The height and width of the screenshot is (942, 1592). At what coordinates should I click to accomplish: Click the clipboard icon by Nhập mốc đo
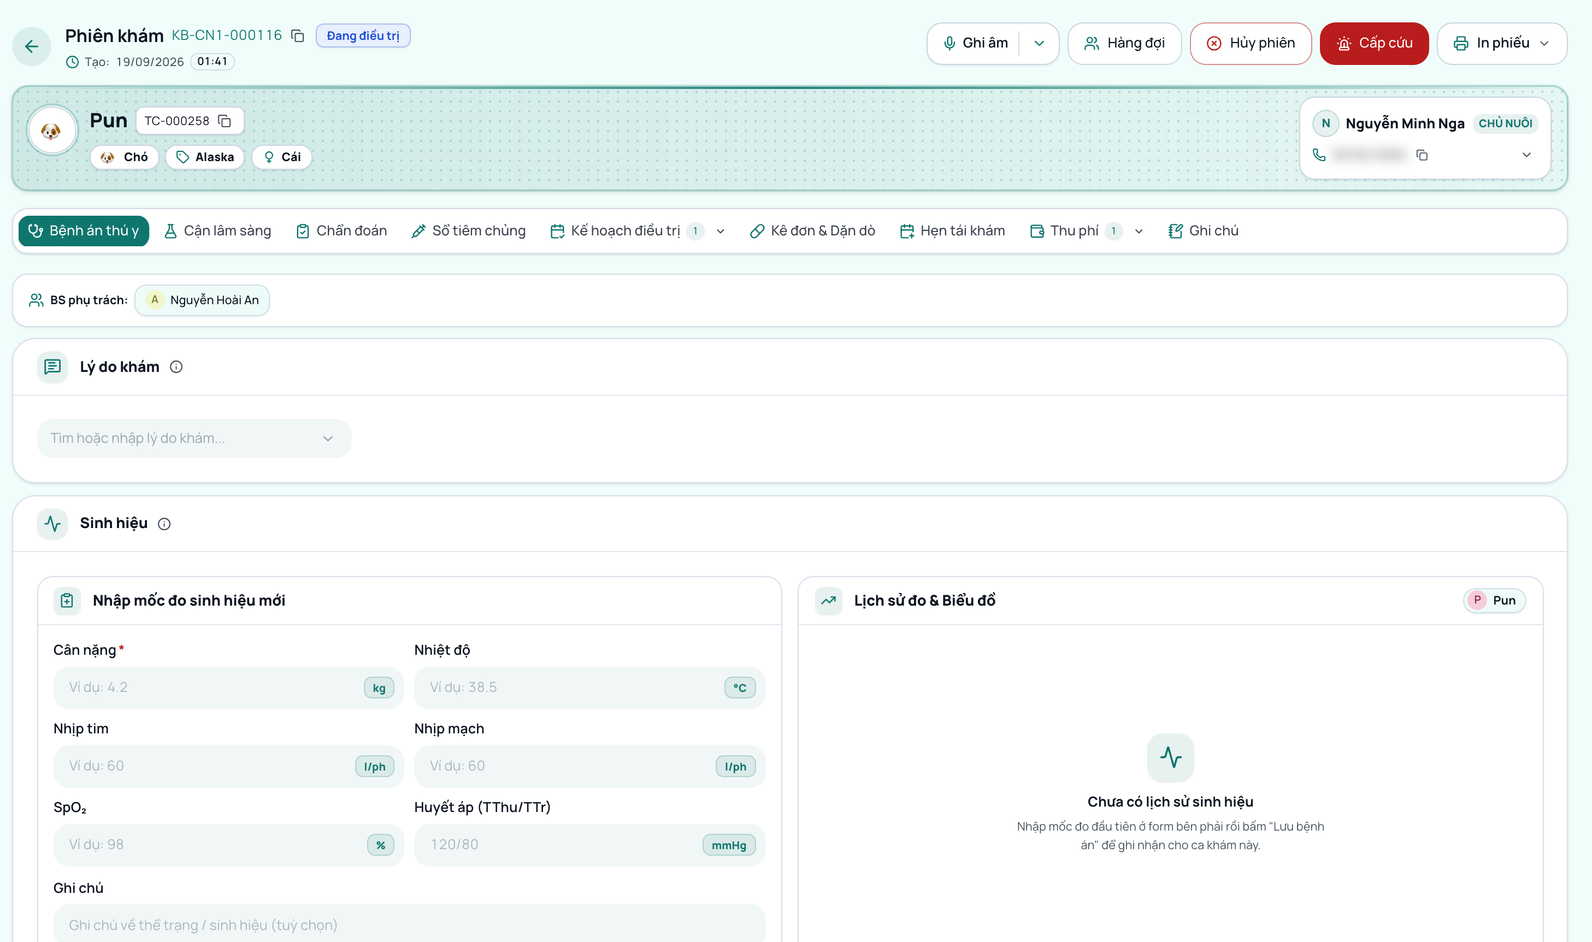tap(67, 601)
